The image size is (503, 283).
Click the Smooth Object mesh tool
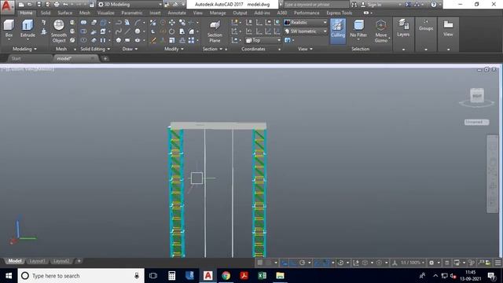pyautogui.click(x=59, y=31)
